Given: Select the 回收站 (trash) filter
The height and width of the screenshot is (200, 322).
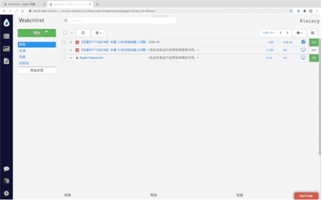Looking at the screenshot, I should pyautogui.click(x=24, y=63).
